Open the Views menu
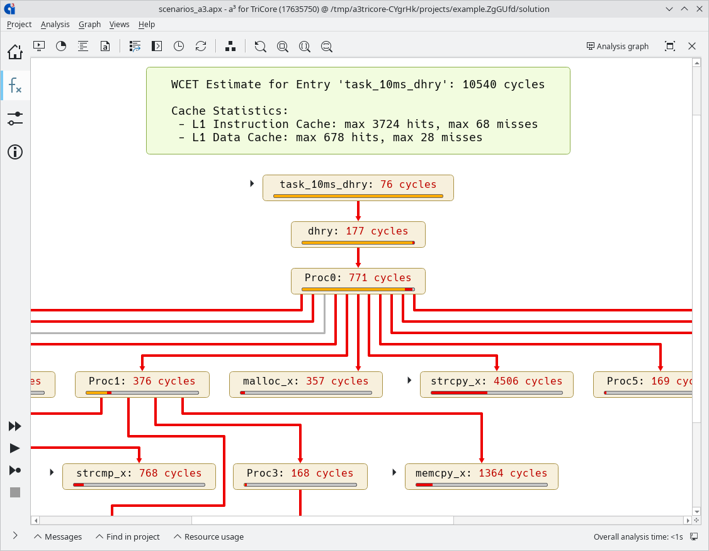Screen dimensions: 709x551 tap(120, 25)
